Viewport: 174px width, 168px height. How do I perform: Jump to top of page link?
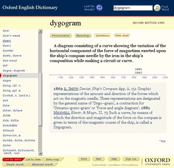click(162, 141)
